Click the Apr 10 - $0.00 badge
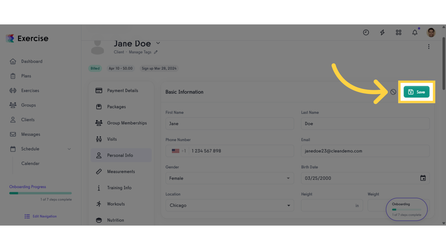 point(121,68)
